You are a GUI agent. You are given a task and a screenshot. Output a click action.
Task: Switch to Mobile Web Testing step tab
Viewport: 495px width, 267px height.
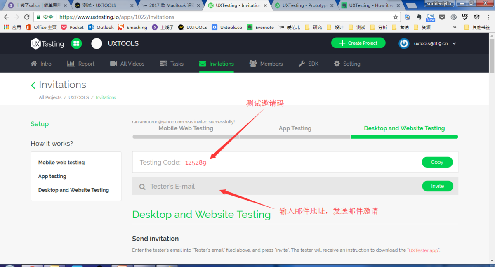(186, 128)
